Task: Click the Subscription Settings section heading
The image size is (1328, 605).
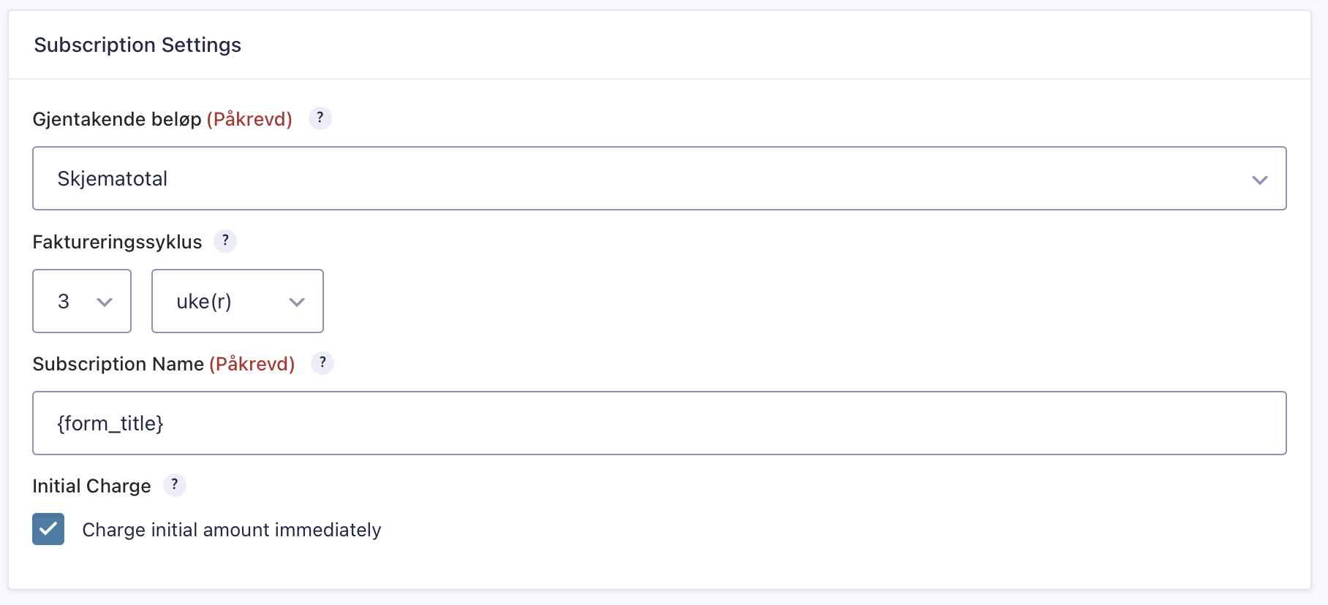Action: [137, 45]
